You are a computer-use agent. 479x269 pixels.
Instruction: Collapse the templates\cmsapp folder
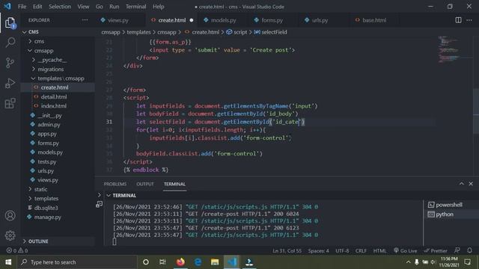point(33,78)
